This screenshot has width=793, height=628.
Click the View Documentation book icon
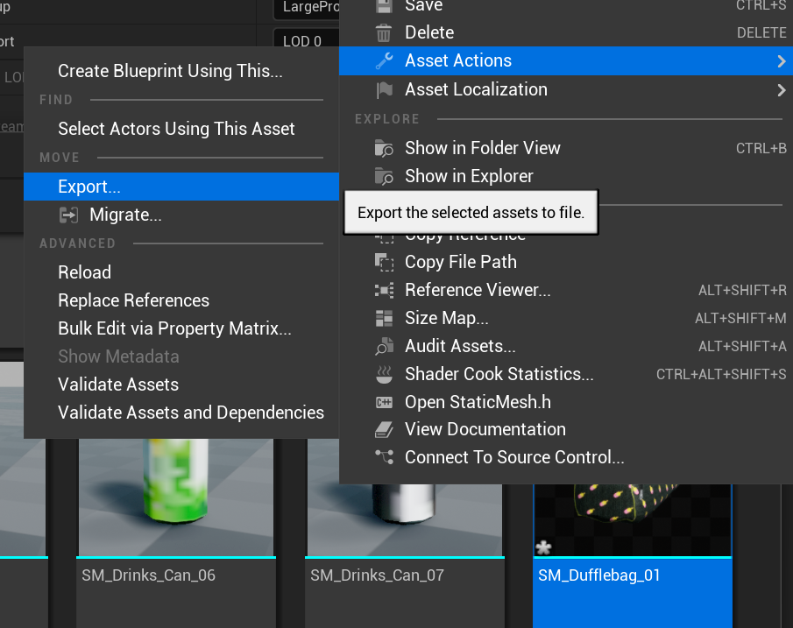point(384,430)
